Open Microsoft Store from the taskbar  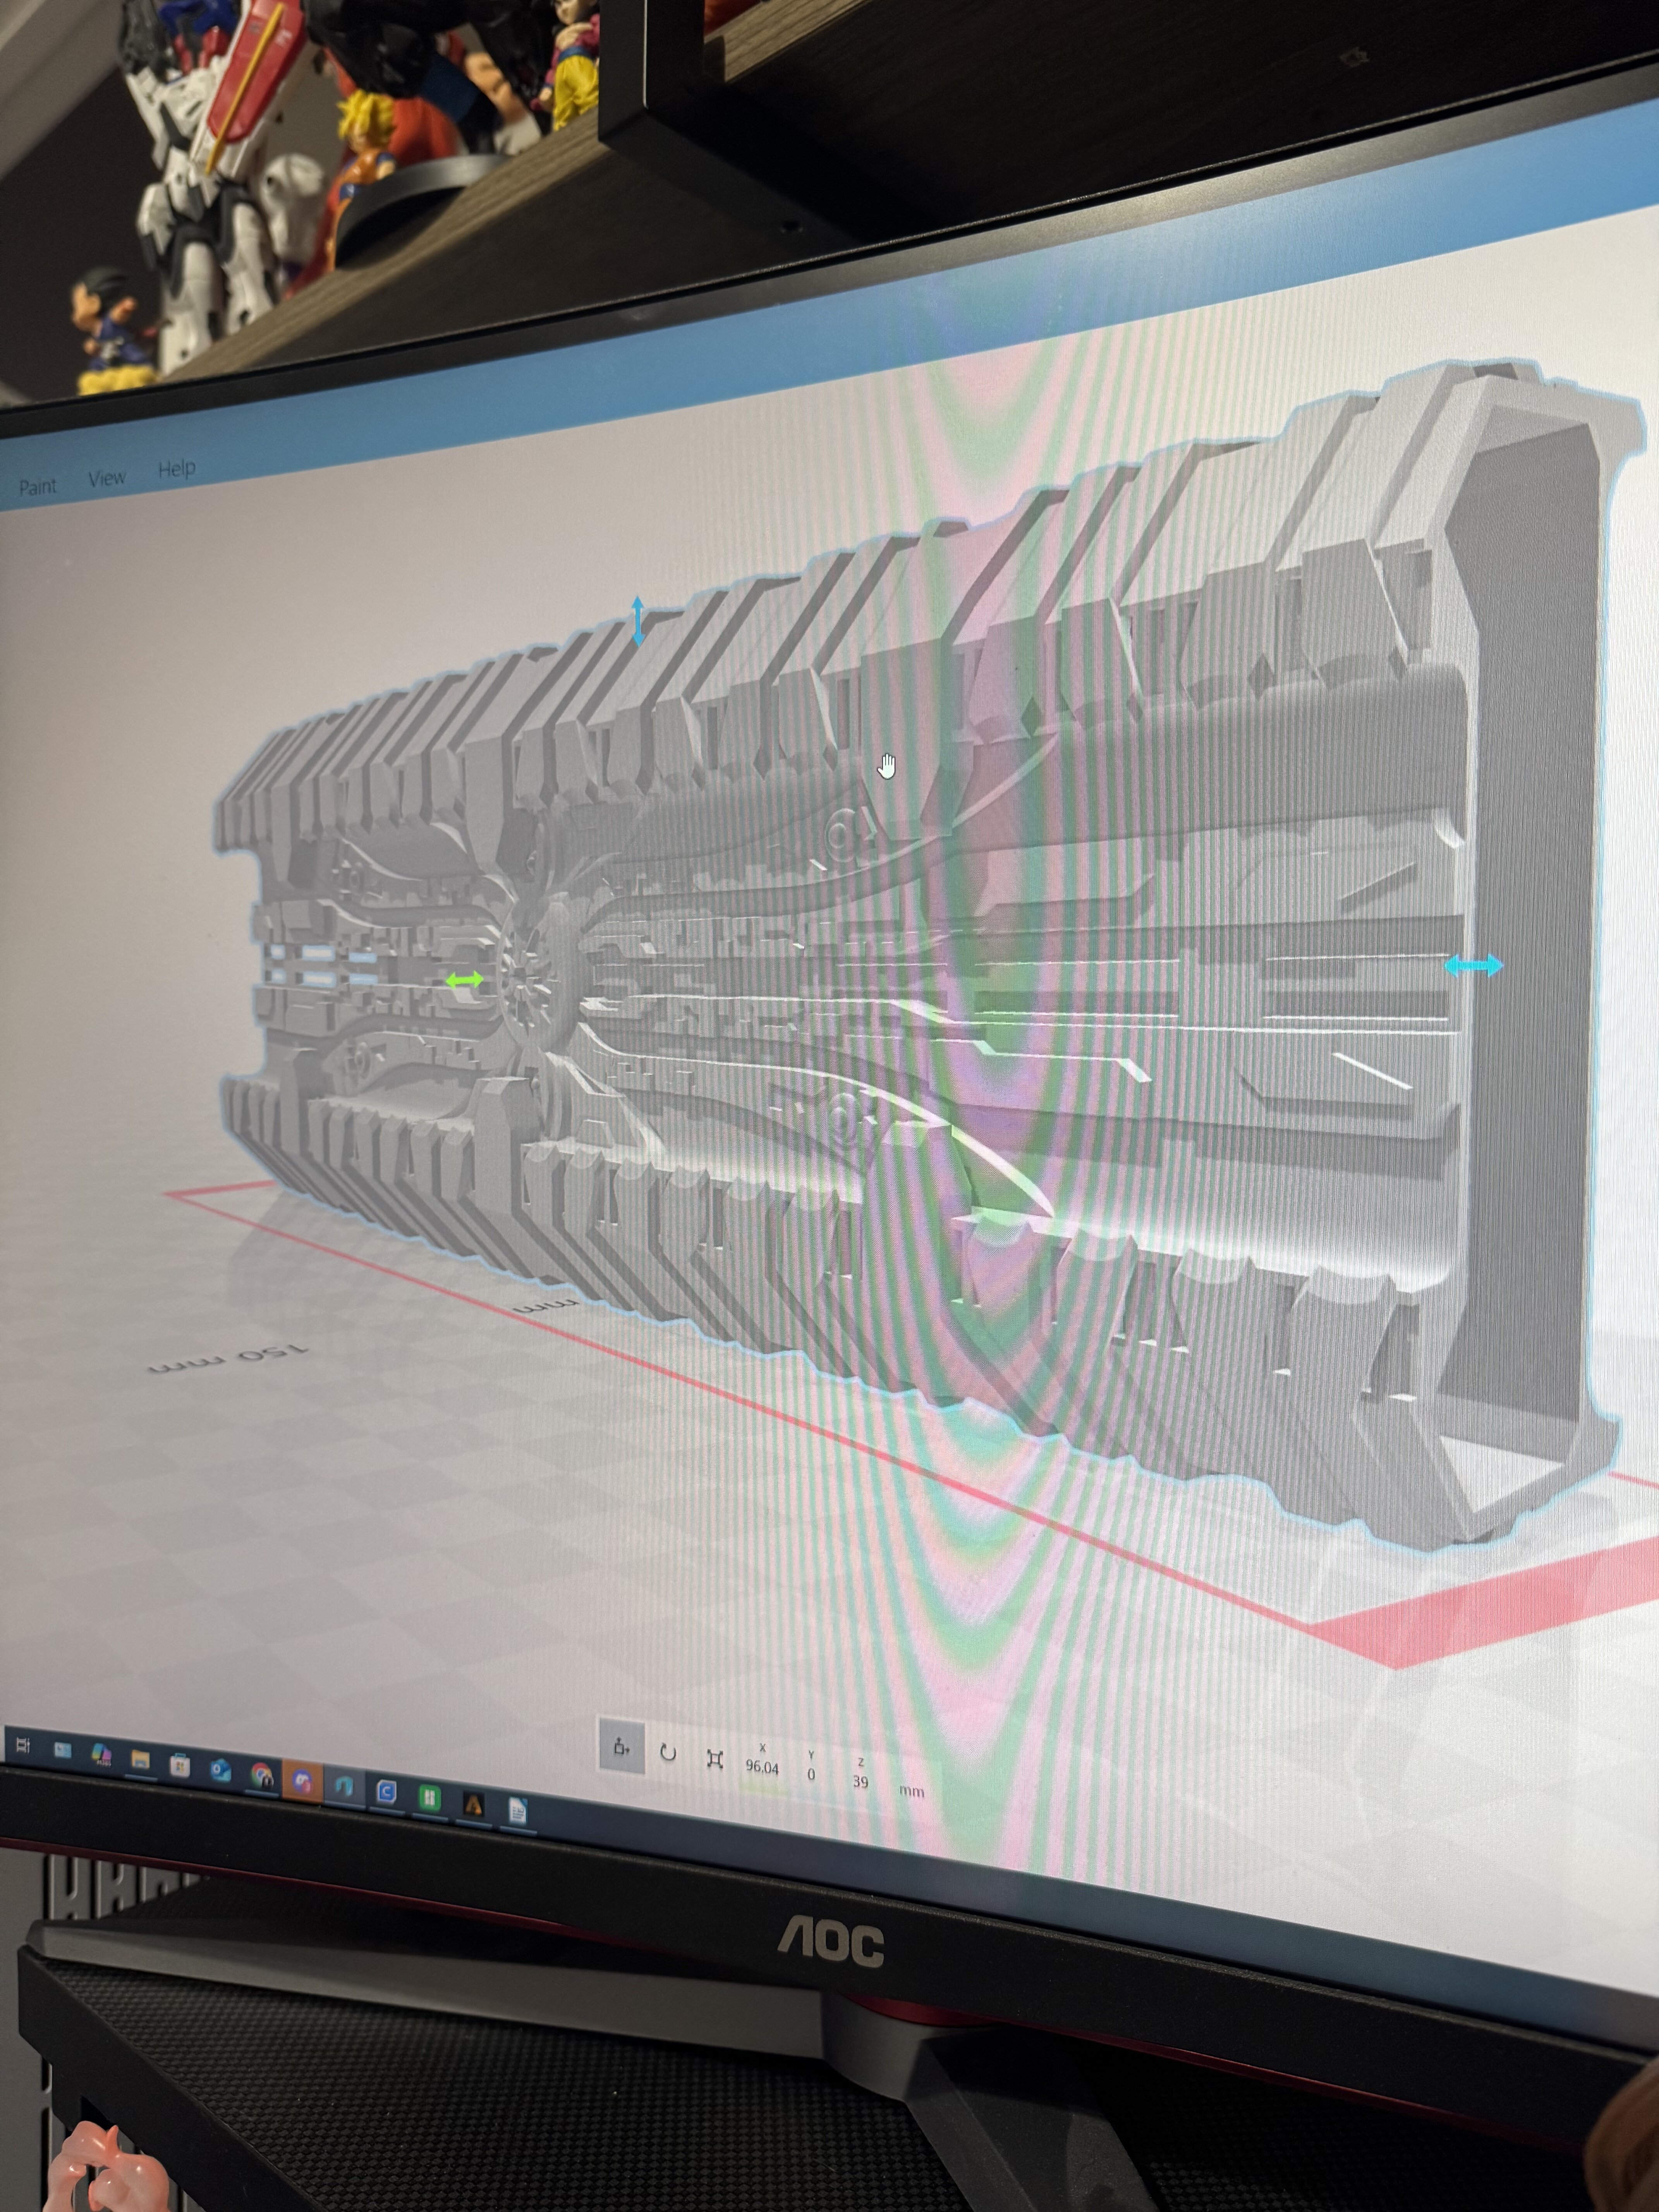tap(180, 1766)
